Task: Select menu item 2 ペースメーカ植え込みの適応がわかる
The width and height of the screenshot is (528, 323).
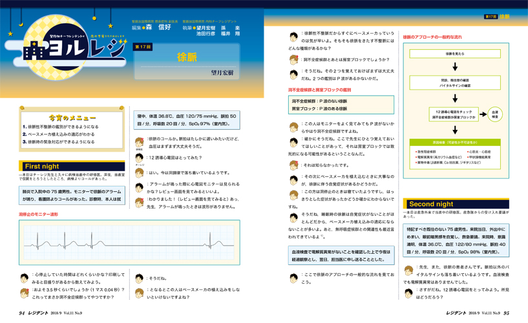Action: coord(59,134)
